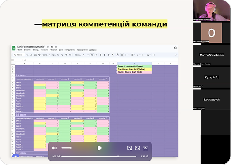This screenshot has width=231, height=165.
Task: Check the cloud save status icon
Action: (x=56, y=47)
